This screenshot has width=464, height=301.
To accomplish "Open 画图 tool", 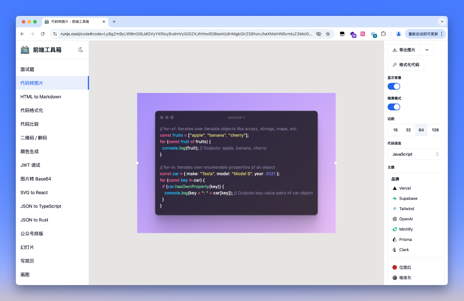I will point(52,275).
